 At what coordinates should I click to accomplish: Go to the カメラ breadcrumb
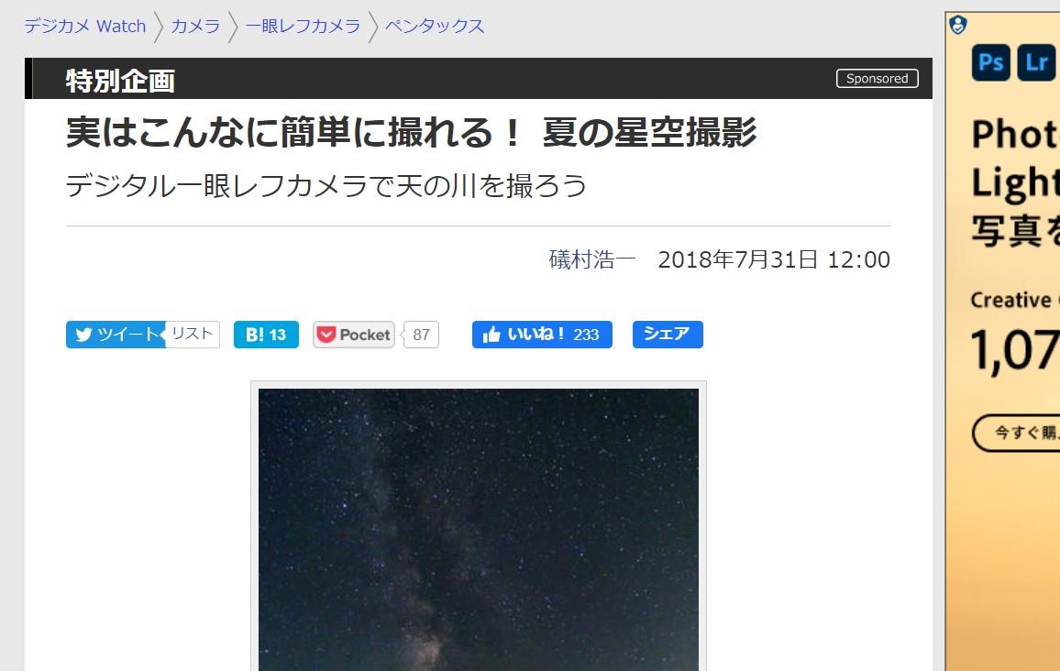pyautogui.click(x=195, y=27)
